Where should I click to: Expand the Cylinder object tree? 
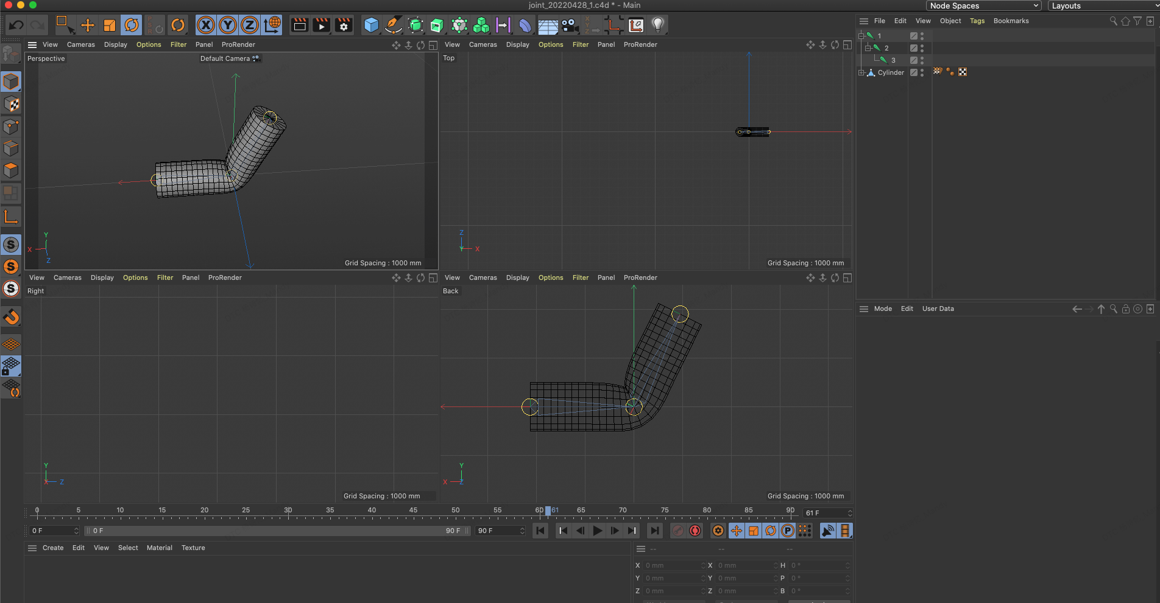tap(861, 72)
